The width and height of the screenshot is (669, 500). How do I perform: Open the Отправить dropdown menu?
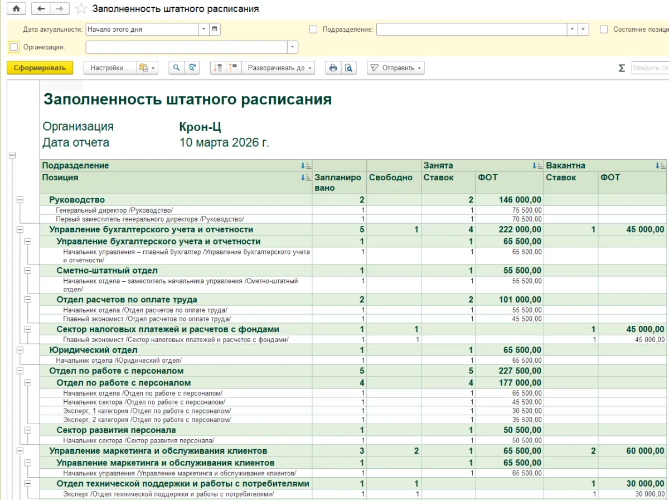(x=396, y=68)
